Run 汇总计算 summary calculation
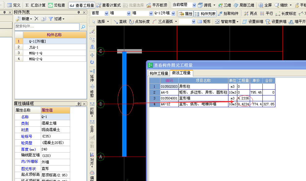306x181 pixels. point(35,5)
